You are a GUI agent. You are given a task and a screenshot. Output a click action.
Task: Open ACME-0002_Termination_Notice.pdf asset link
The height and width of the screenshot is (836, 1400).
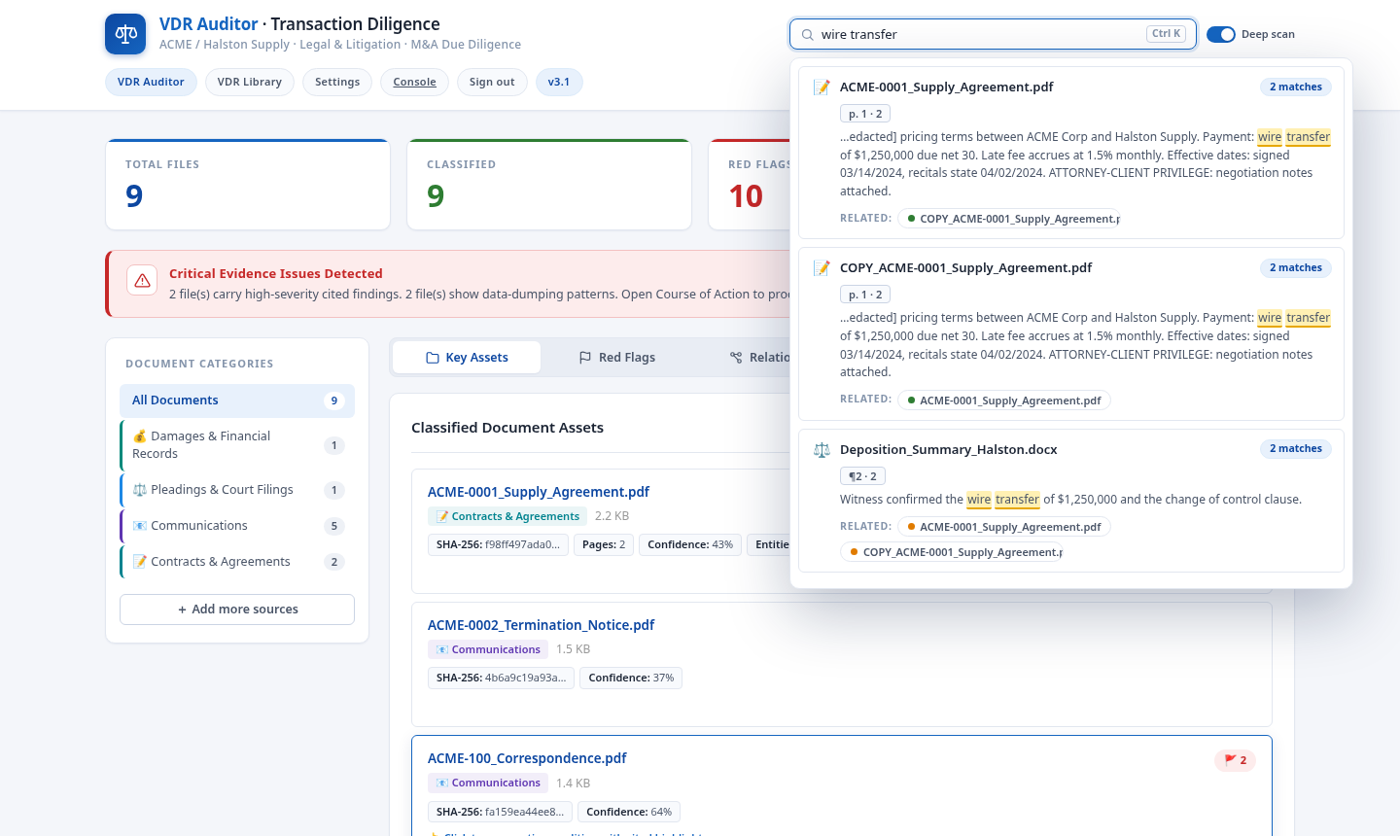click(x=542, y=625)
